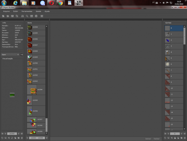This screenshot has height=141, width=187.
Task: Click the range field 16300 - 16399
Action: pos(37,138)
